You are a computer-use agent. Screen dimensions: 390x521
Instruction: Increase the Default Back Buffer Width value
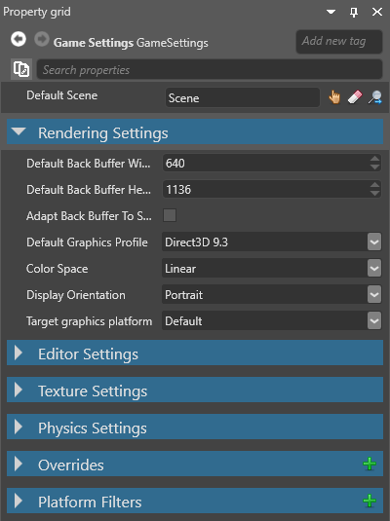pos(375,159)
